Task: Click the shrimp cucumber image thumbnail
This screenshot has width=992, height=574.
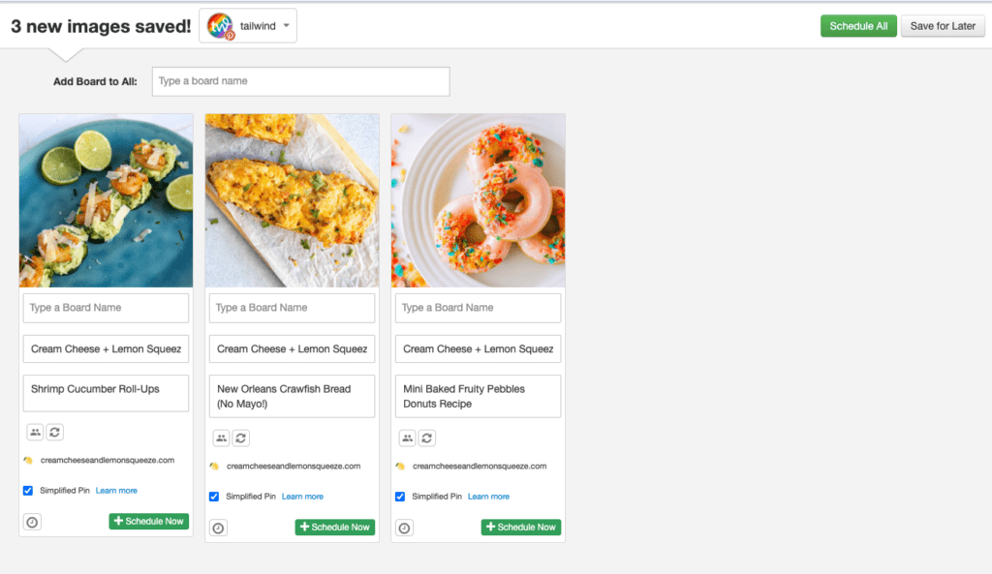Action: pos(107,201)
